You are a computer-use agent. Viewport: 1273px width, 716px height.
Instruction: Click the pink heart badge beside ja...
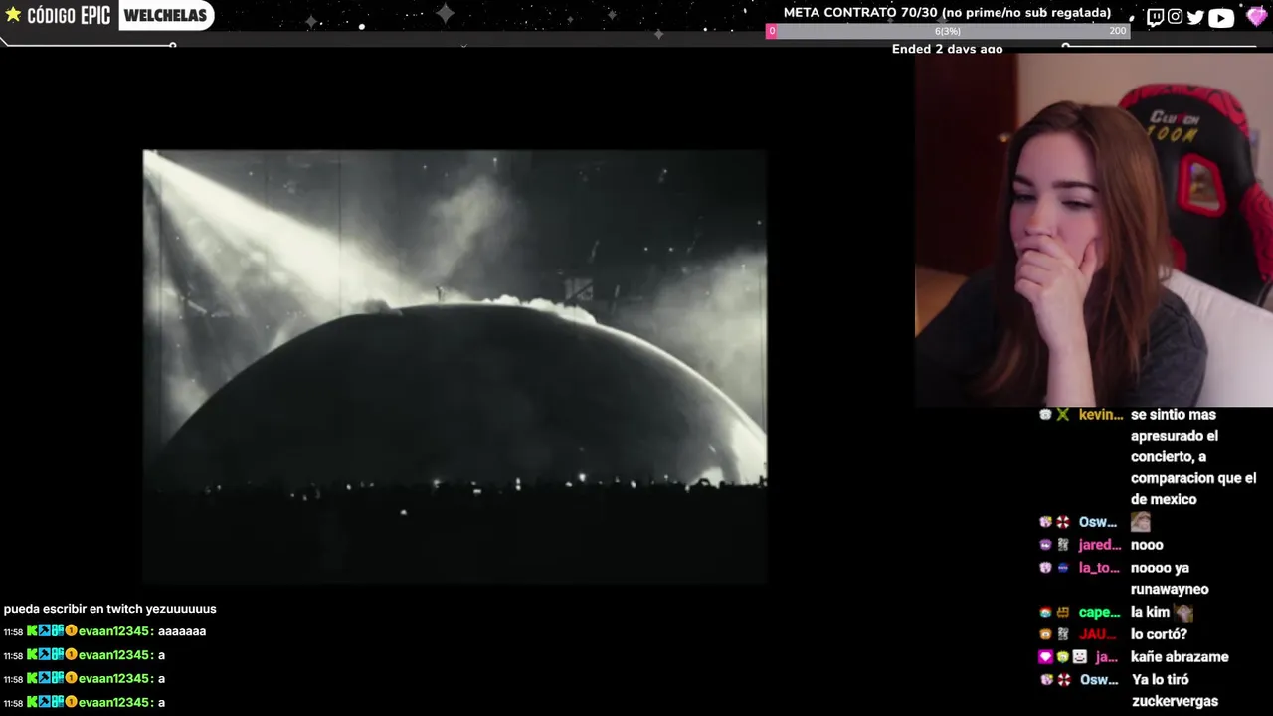1045,657
